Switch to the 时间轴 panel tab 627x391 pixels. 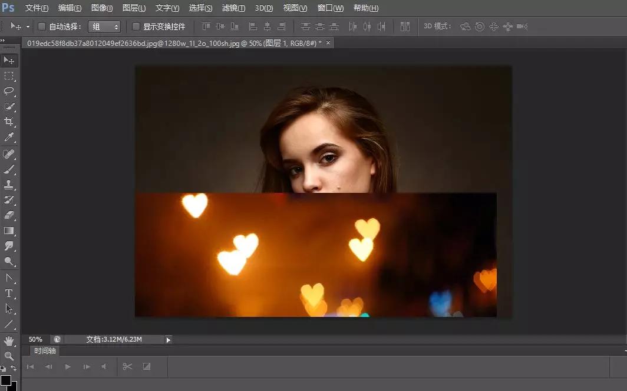(45, 350)
